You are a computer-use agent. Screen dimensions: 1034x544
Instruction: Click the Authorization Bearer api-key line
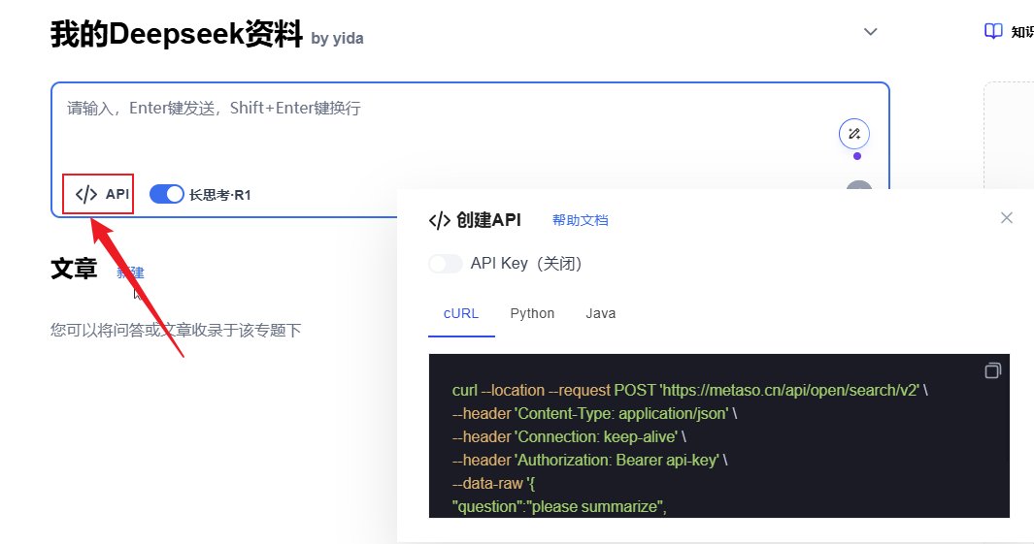589,460
